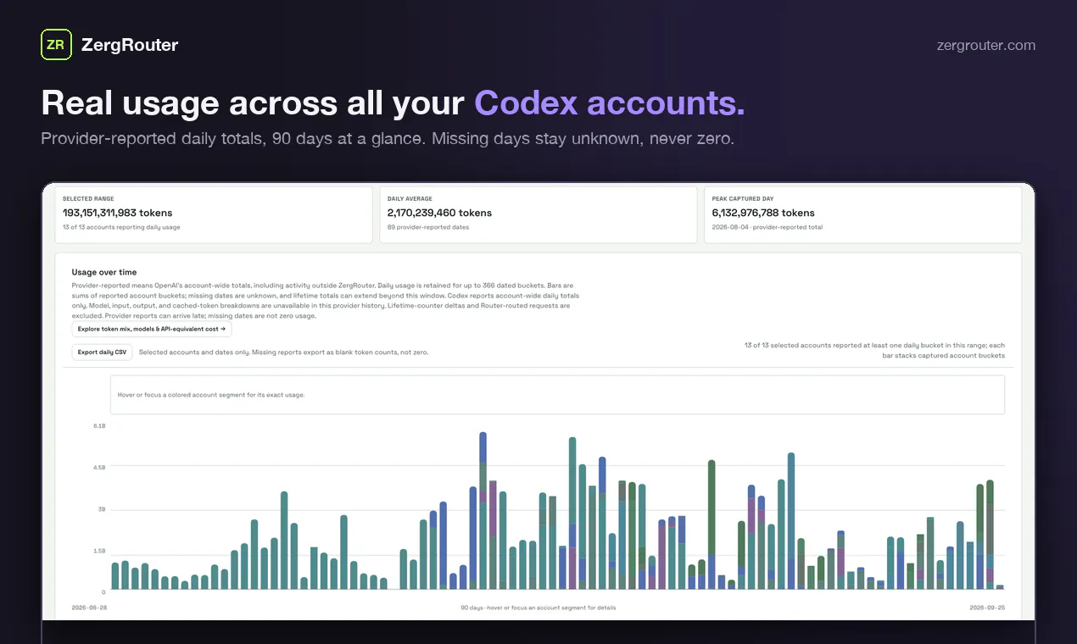This screenshot has width=1077, height=644.
Task: Click Explore token mix, models & API-equivalent cost
Action: coord(152,329)
